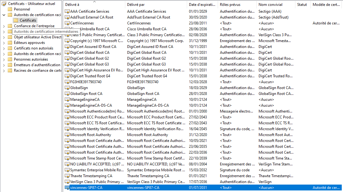Expand the Personnes autorisées tree node
343x192 pixels.
click(x=4, y=59)
